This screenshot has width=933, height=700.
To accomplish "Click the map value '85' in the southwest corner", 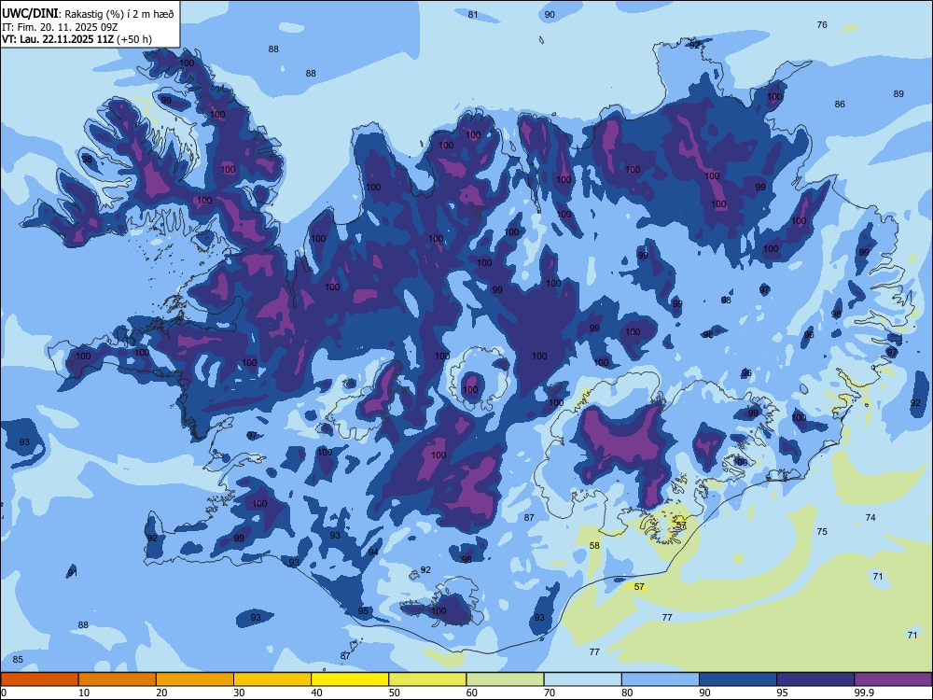I will [18, 660].
